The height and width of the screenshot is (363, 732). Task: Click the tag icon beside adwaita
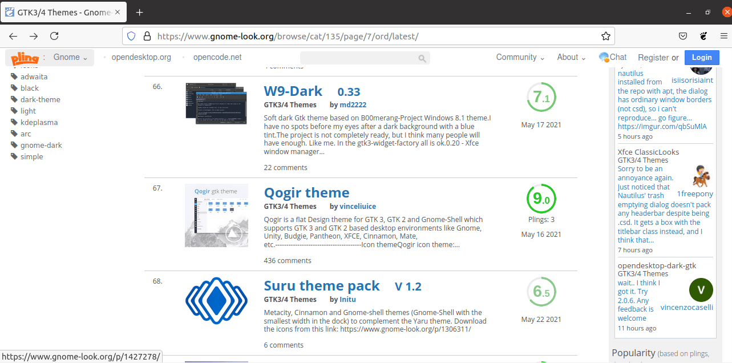point(14,76)
